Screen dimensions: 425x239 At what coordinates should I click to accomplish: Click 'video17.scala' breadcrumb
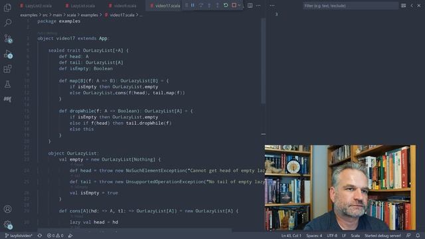122,15
